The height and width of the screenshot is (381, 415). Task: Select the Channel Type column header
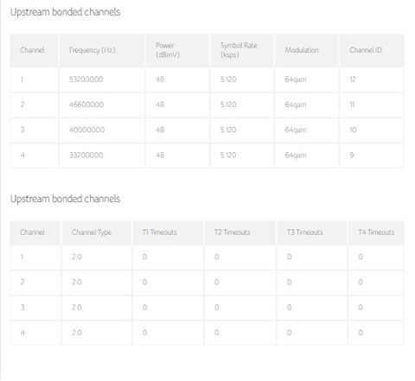(x=92, y=232)
